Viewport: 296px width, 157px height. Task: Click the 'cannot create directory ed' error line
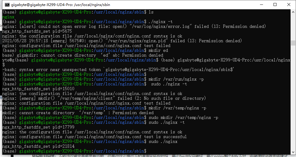click(x=83, y=55)
